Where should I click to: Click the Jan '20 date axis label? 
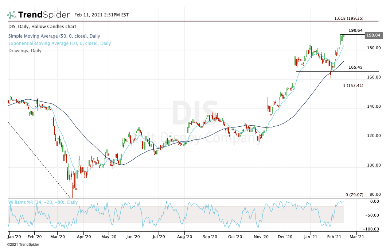point(15,237)
